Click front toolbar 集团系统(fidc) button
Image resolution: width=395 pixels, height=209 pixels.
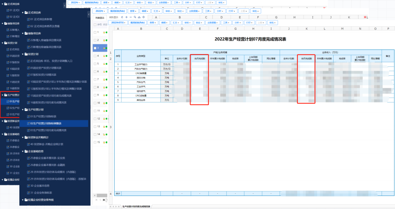tap(138, 22)
